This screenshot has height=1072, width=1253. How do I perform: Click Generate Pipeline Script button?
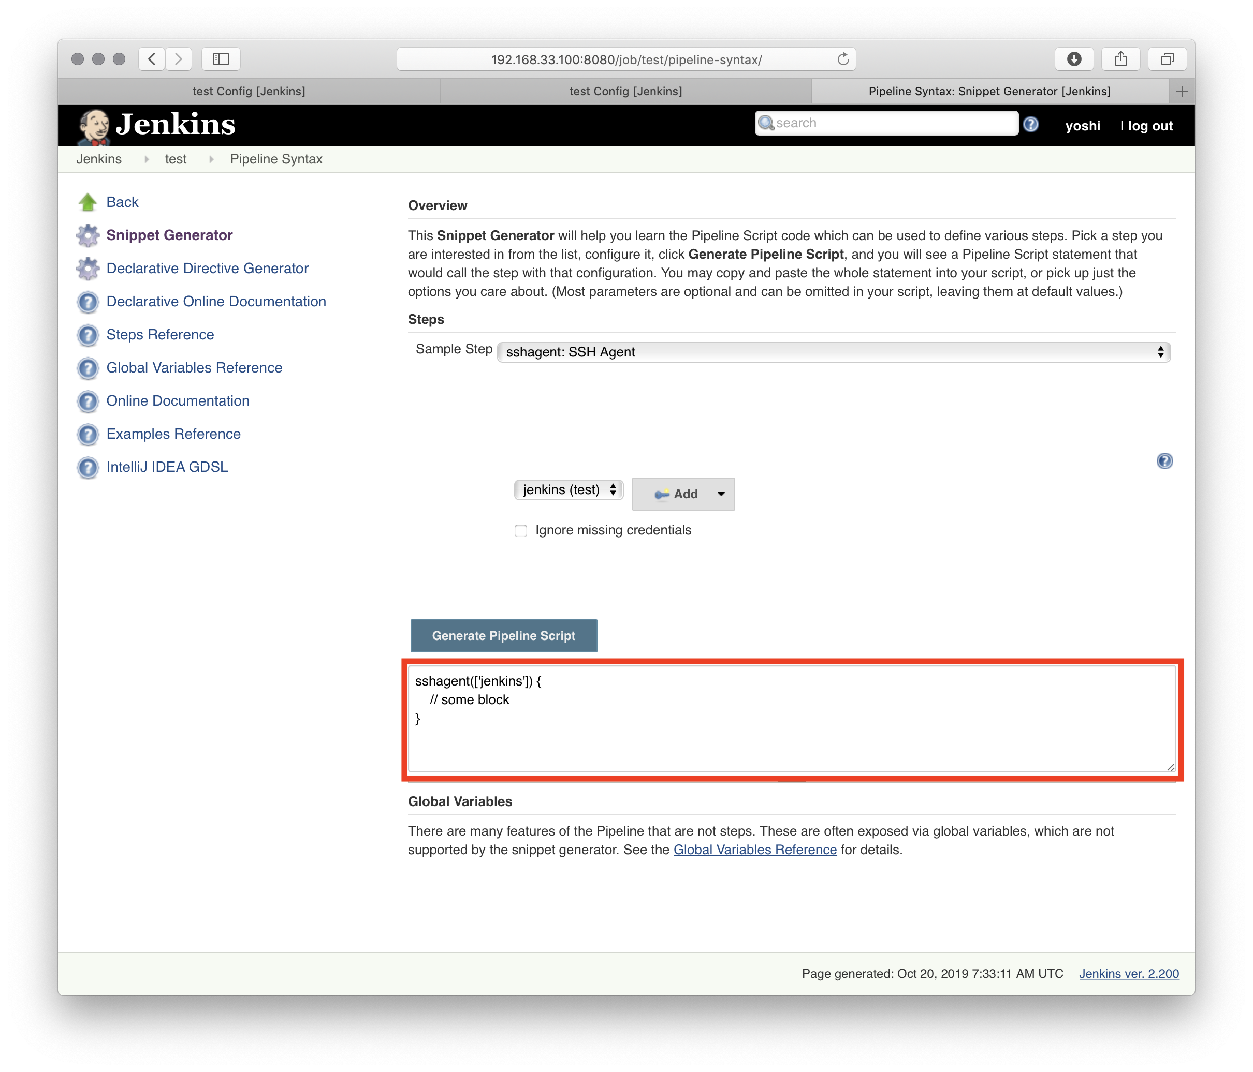(504, 636)
